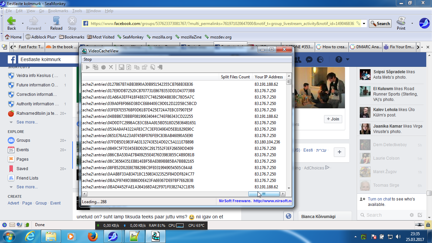Screen dimensions: 432x243
Task: Click the Find icon in VideoCacheView toolbar
Action: [153, 67]
